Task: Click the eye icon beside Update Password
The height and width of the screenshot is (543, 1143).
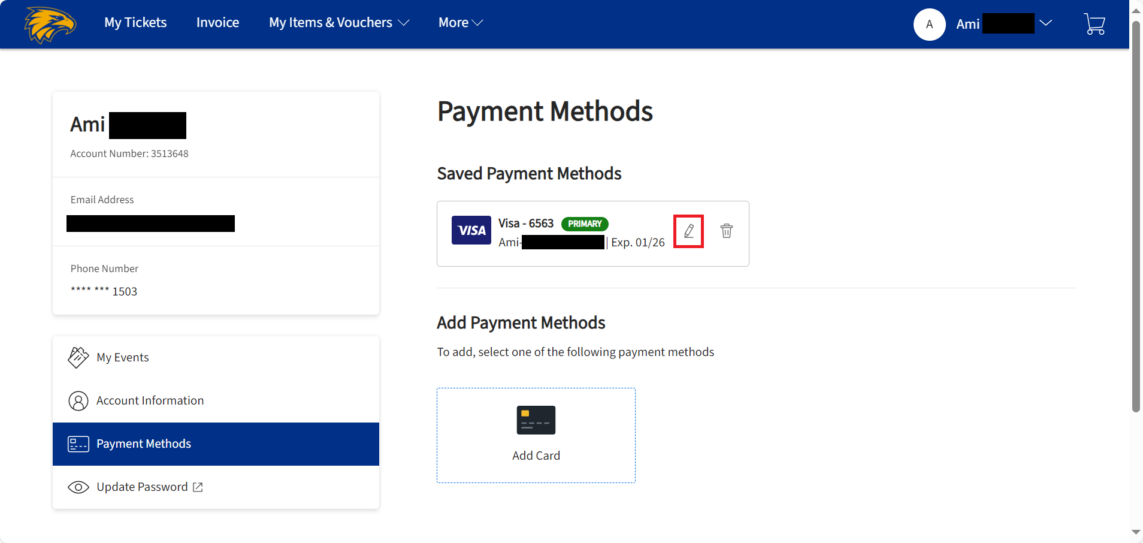Action: pos(78,487)
